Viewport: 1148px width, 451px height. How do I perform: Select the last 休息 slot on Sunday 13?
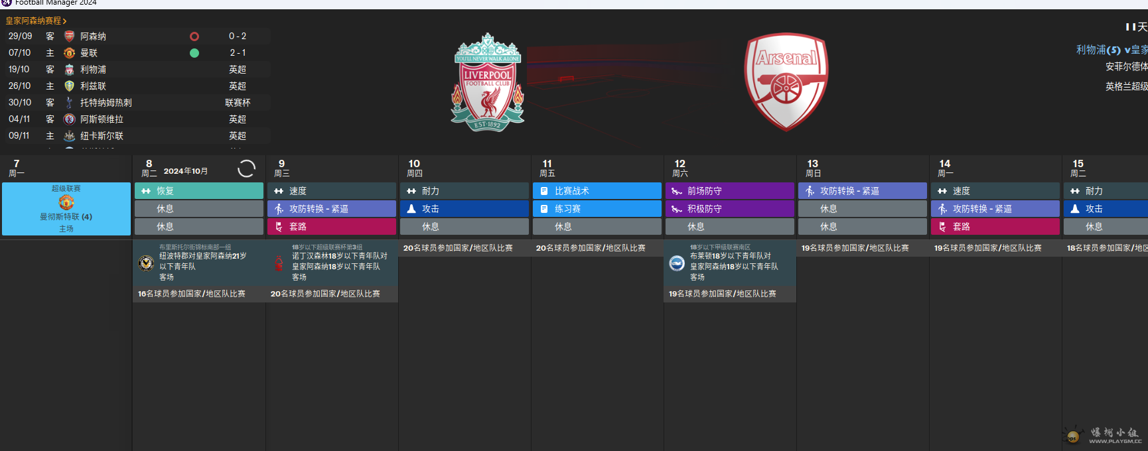[863, 227]
